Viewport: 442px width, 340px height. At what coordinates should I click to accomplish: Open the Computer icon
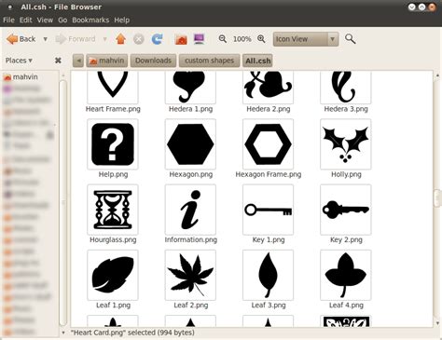(199, 39)
